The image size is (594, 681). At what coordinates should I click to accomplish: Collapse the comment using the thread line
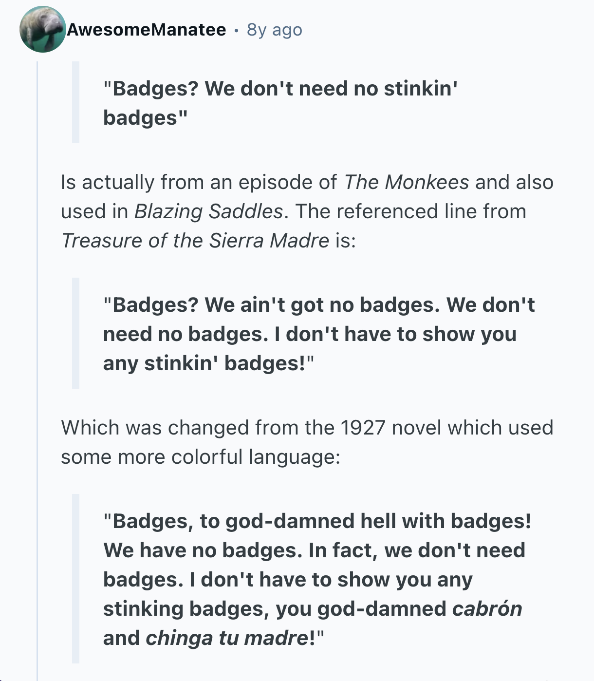(x=37, y=370)
